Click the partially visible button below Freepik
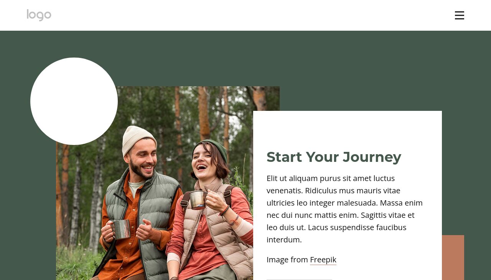 point(299,279)
